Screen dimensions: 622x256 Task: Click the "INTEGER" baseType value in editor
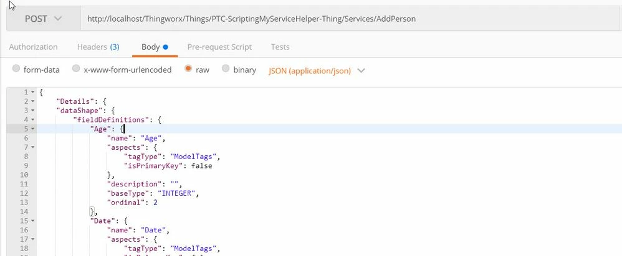(x=176, y=193)
